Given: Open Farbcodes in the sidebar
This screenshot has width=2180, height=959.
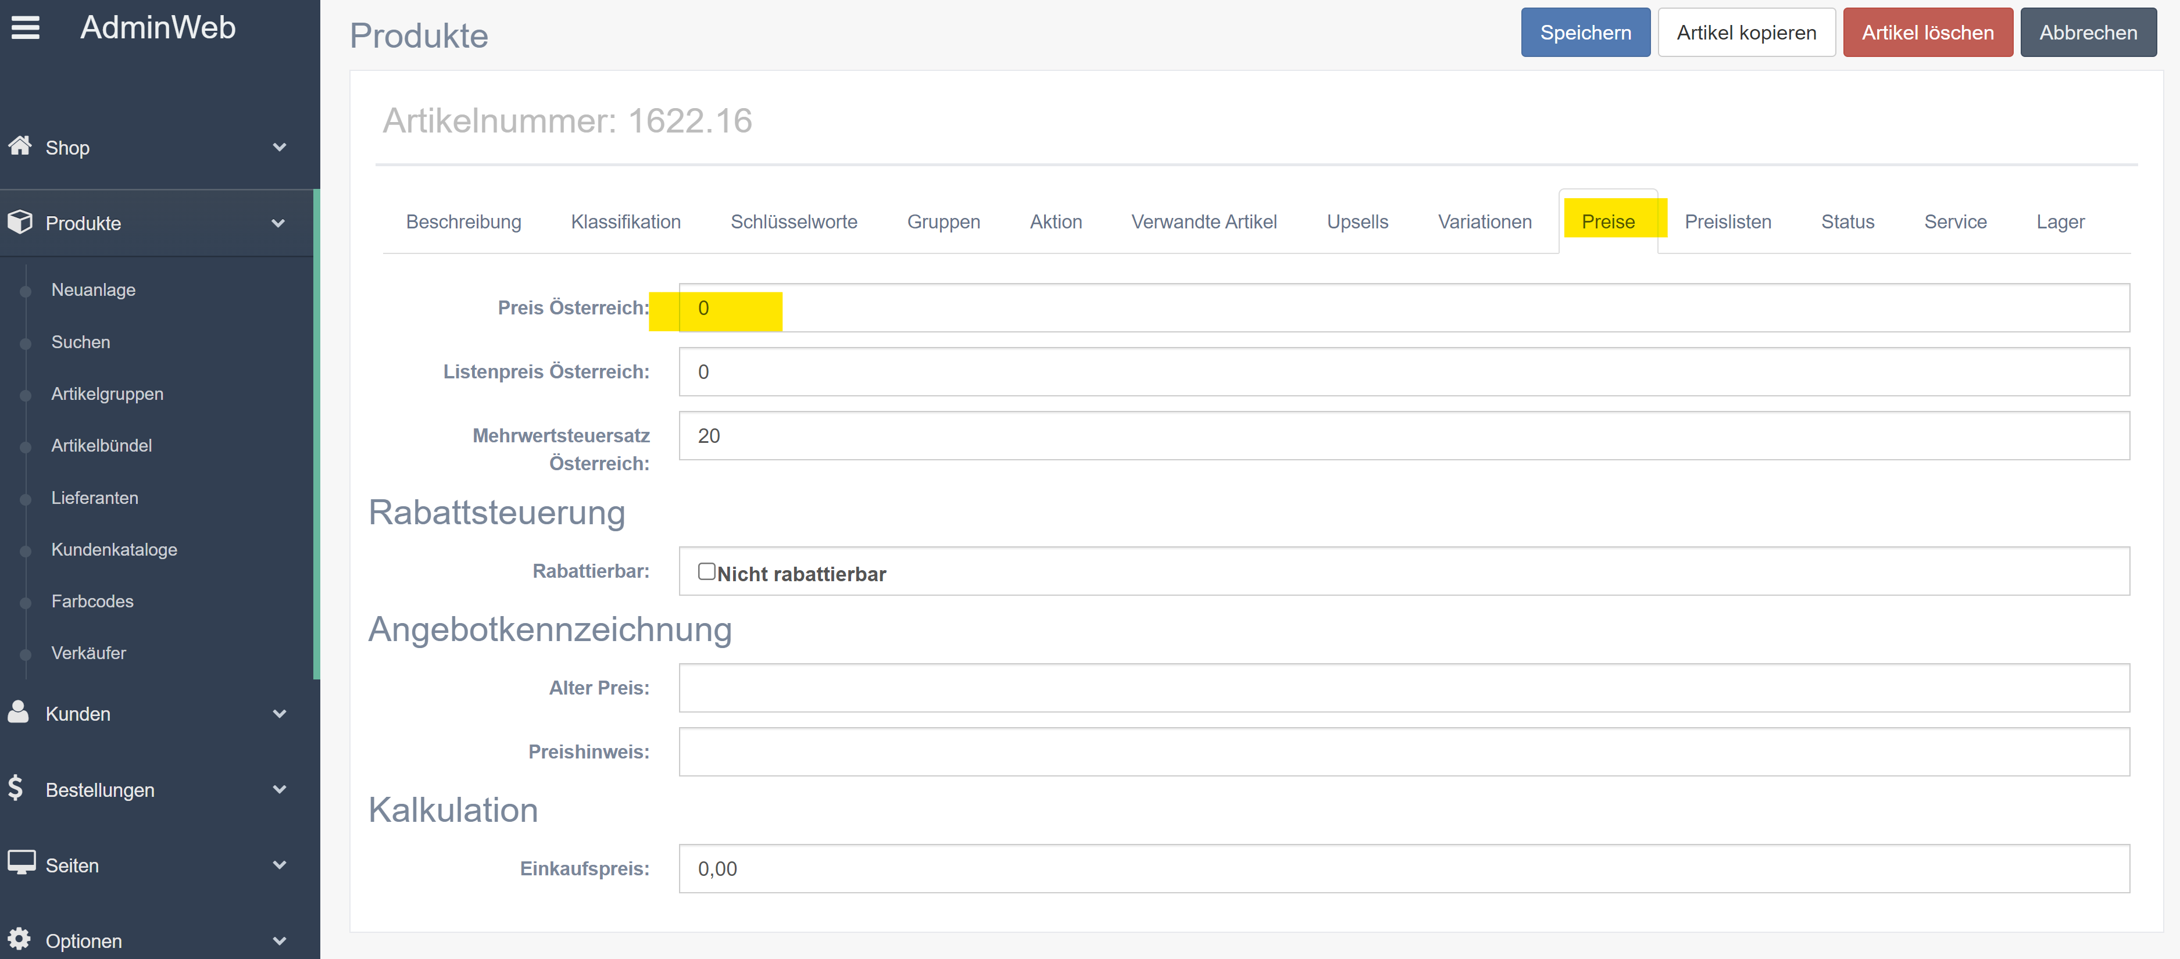Looking at the screenshot, I should click(x=92, y=601).
